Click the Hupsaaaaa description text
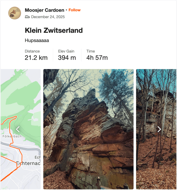Viewport: 177px width, 190px height. click(x=37, y=40)
